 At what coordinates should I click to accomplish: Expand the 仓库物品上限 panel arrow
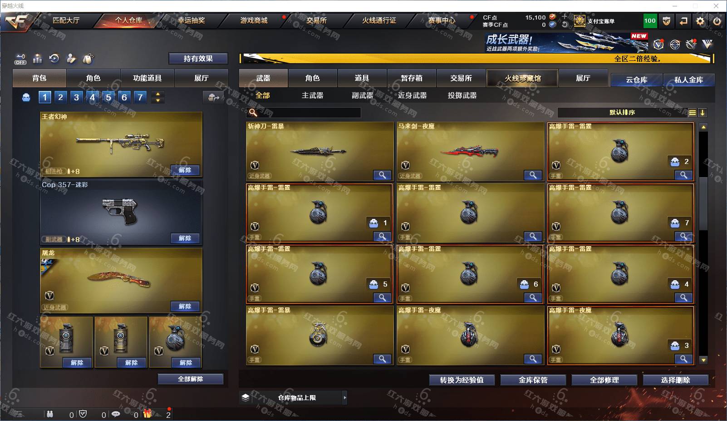click(345, 398)
